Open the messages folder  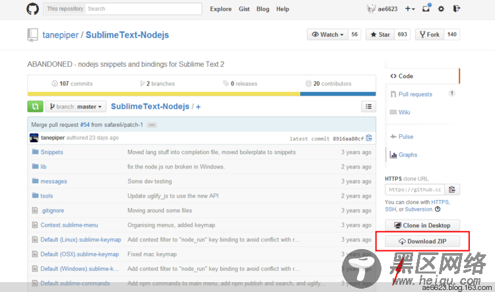(x=53, y=182)
